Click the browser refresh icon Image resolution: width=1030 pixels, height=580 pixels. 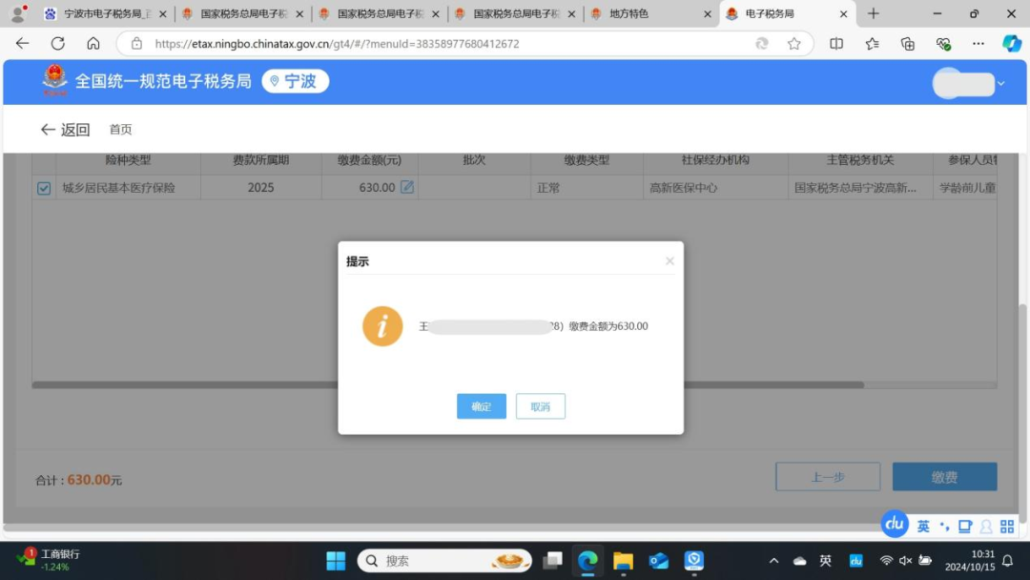tap(58, 44)
